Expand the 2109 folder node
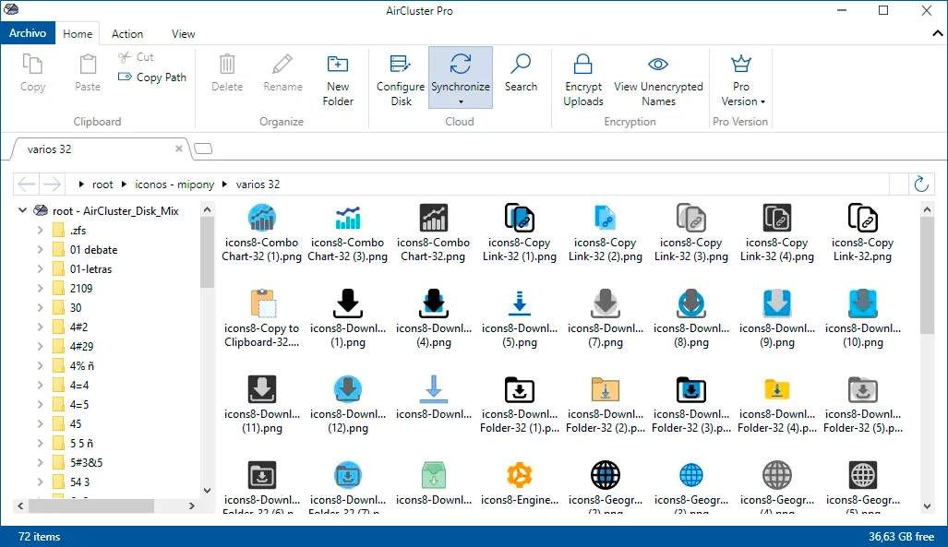This screenshot has height=547, width=948. tap(40, 289)
